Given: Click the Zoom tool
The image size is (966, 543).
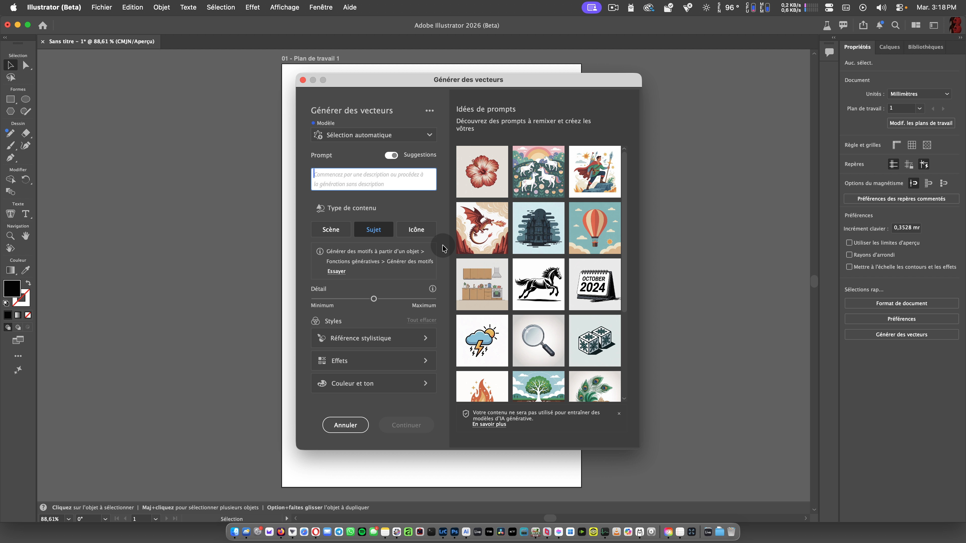Looking at the screenshot, I should [11, 236].
